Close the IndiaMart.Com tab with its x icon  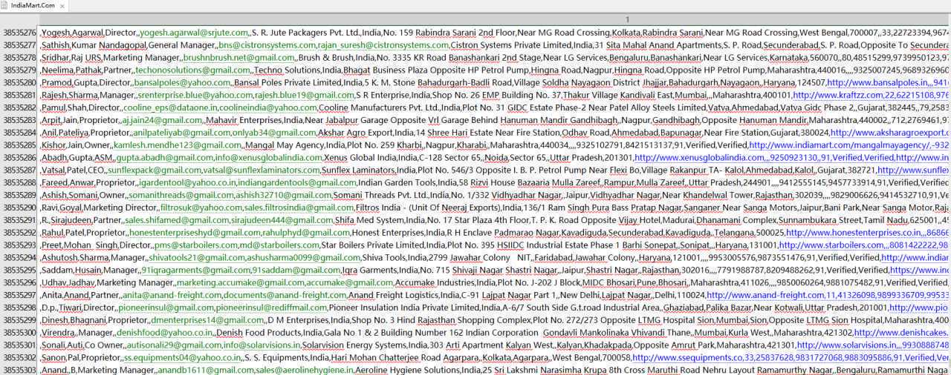[61, 5]
